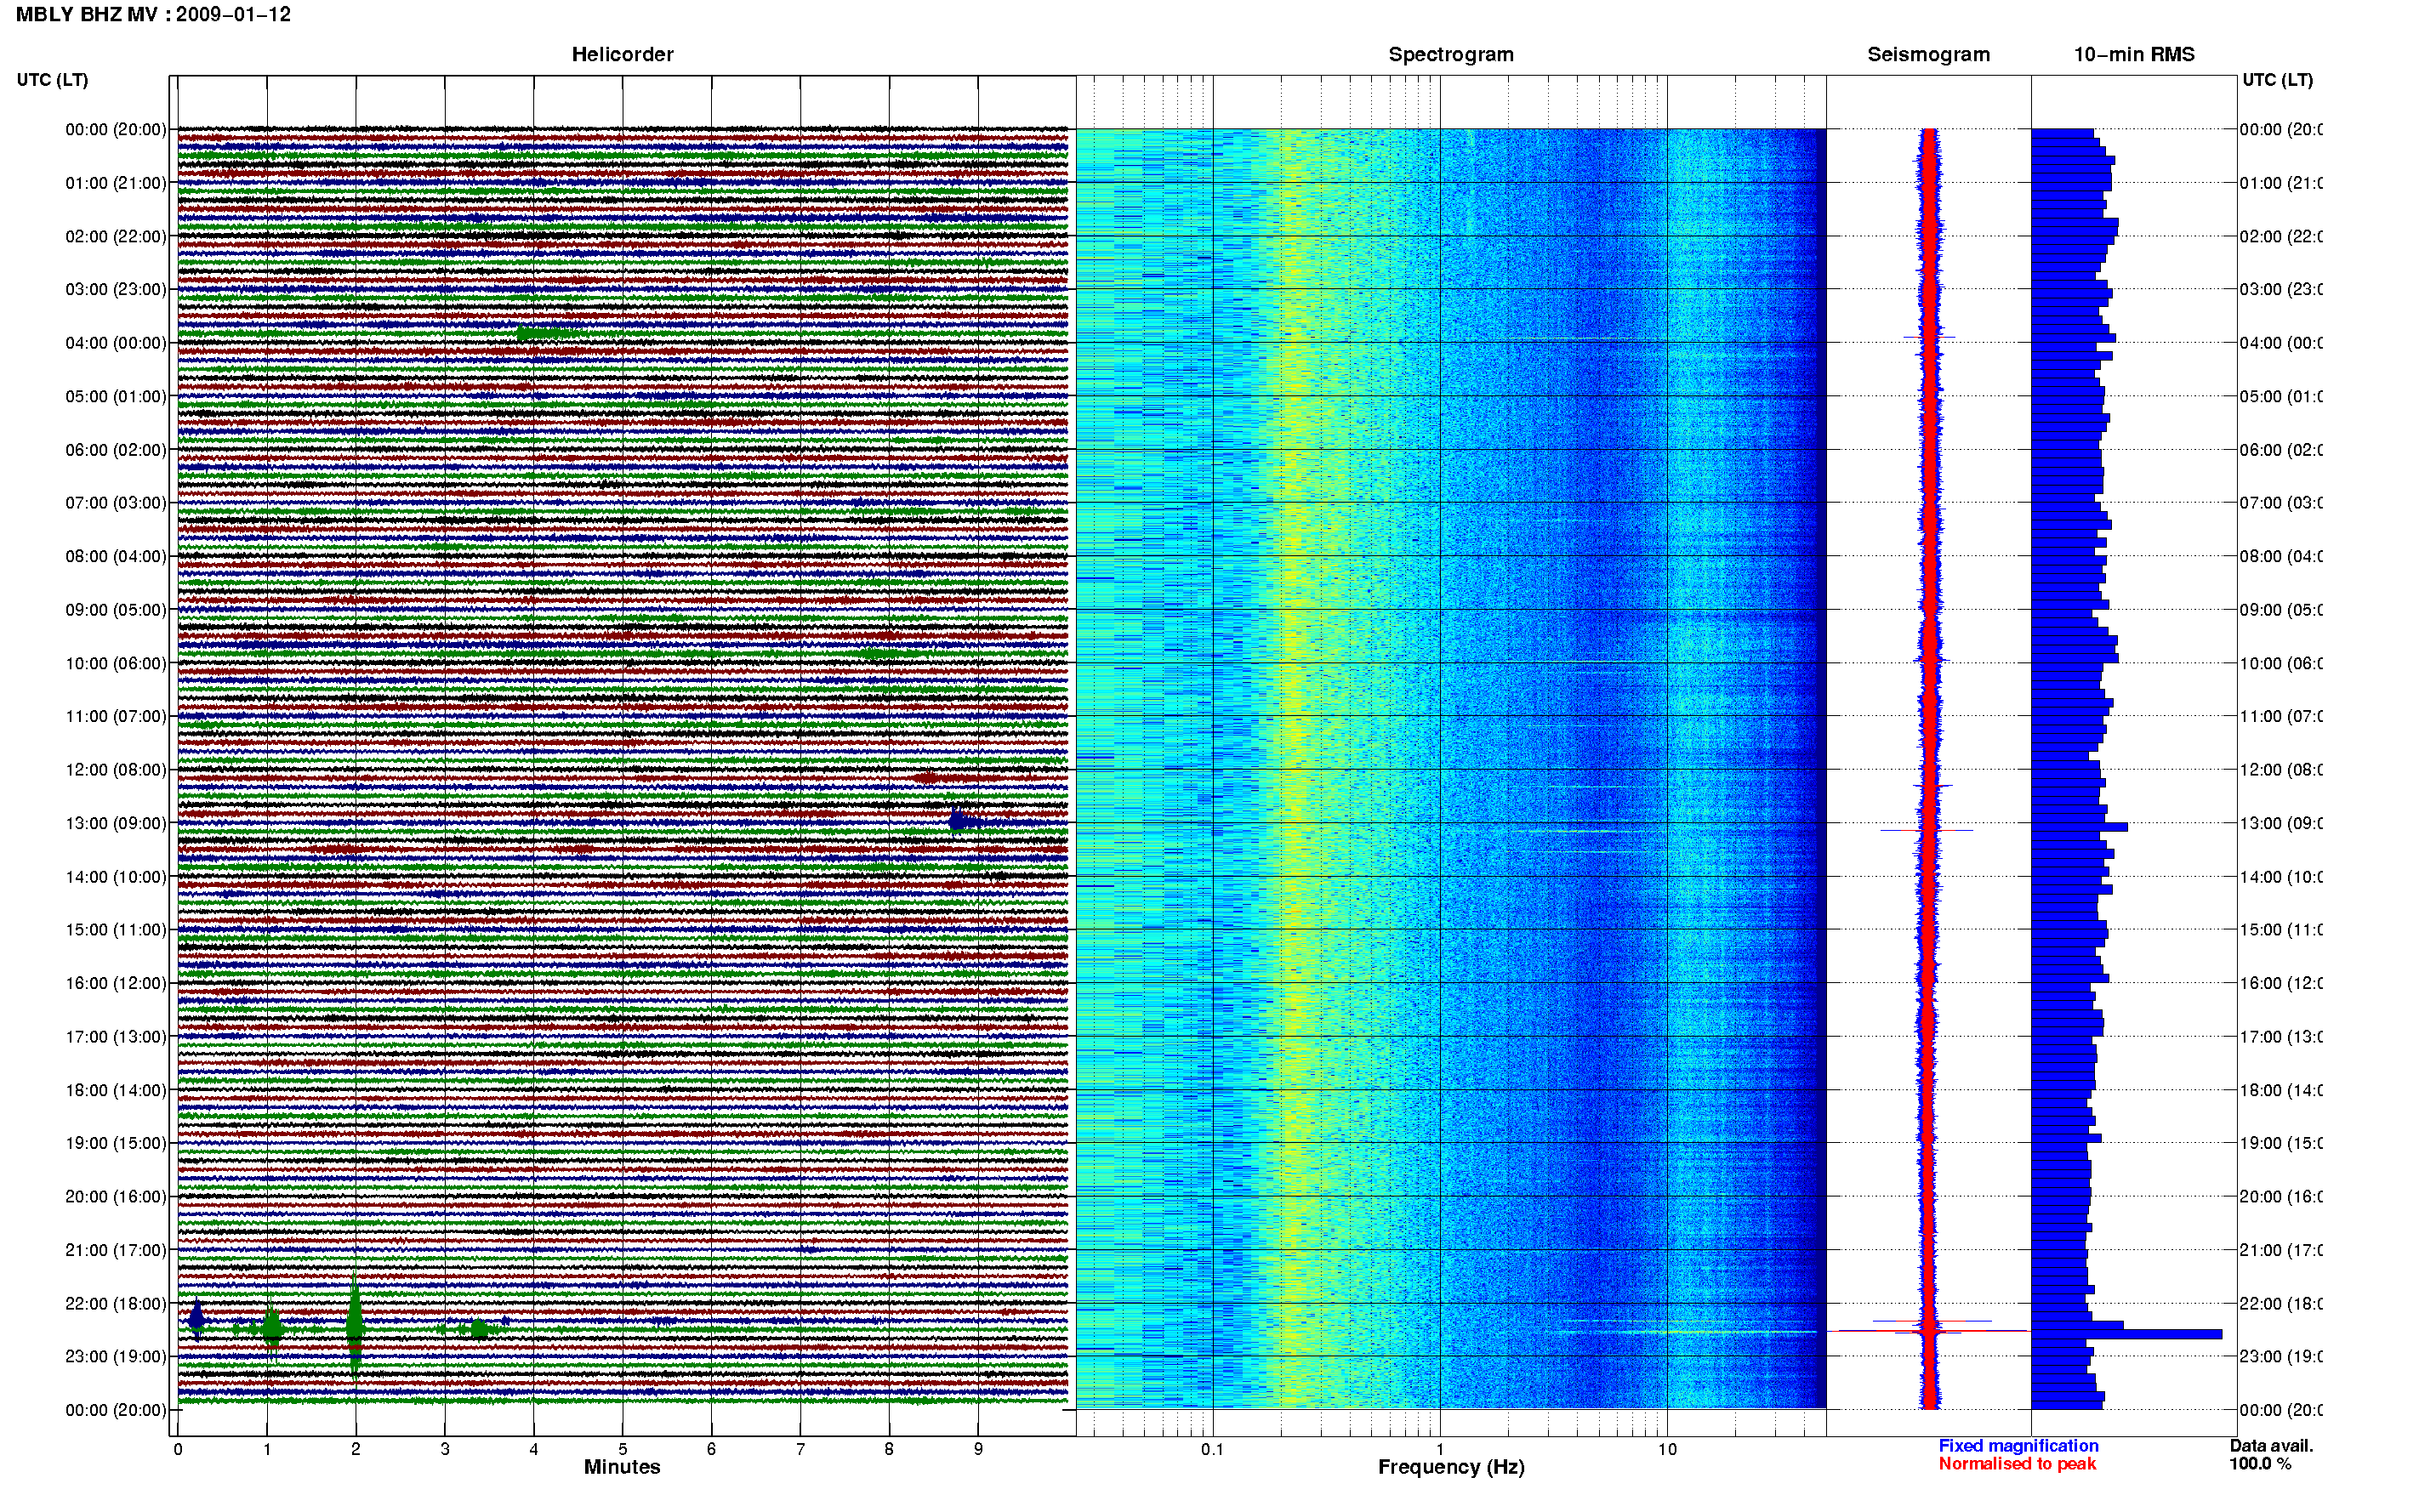The image size is (2419, 1512).
Task: Click the '13:00 (09:00)' left time label
Action: click(116, 823)
